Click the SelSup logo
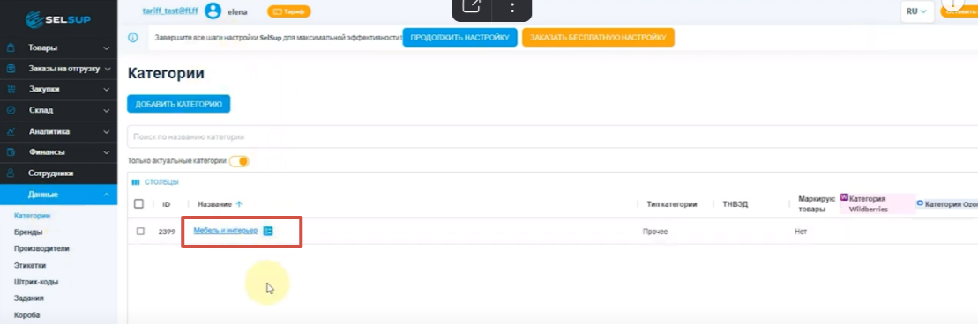Screen dimensions: 978x324 click(x=58, y=20)
